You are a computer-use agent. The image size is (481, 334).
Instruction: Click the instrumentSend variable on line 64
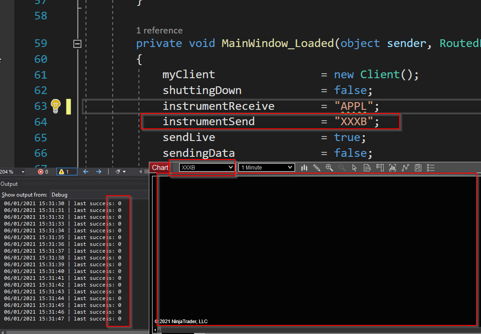(x=209, y=122)
